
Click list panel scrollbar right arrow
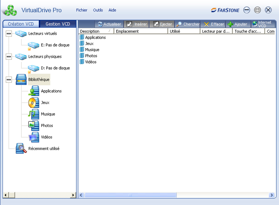coord(272,195)
